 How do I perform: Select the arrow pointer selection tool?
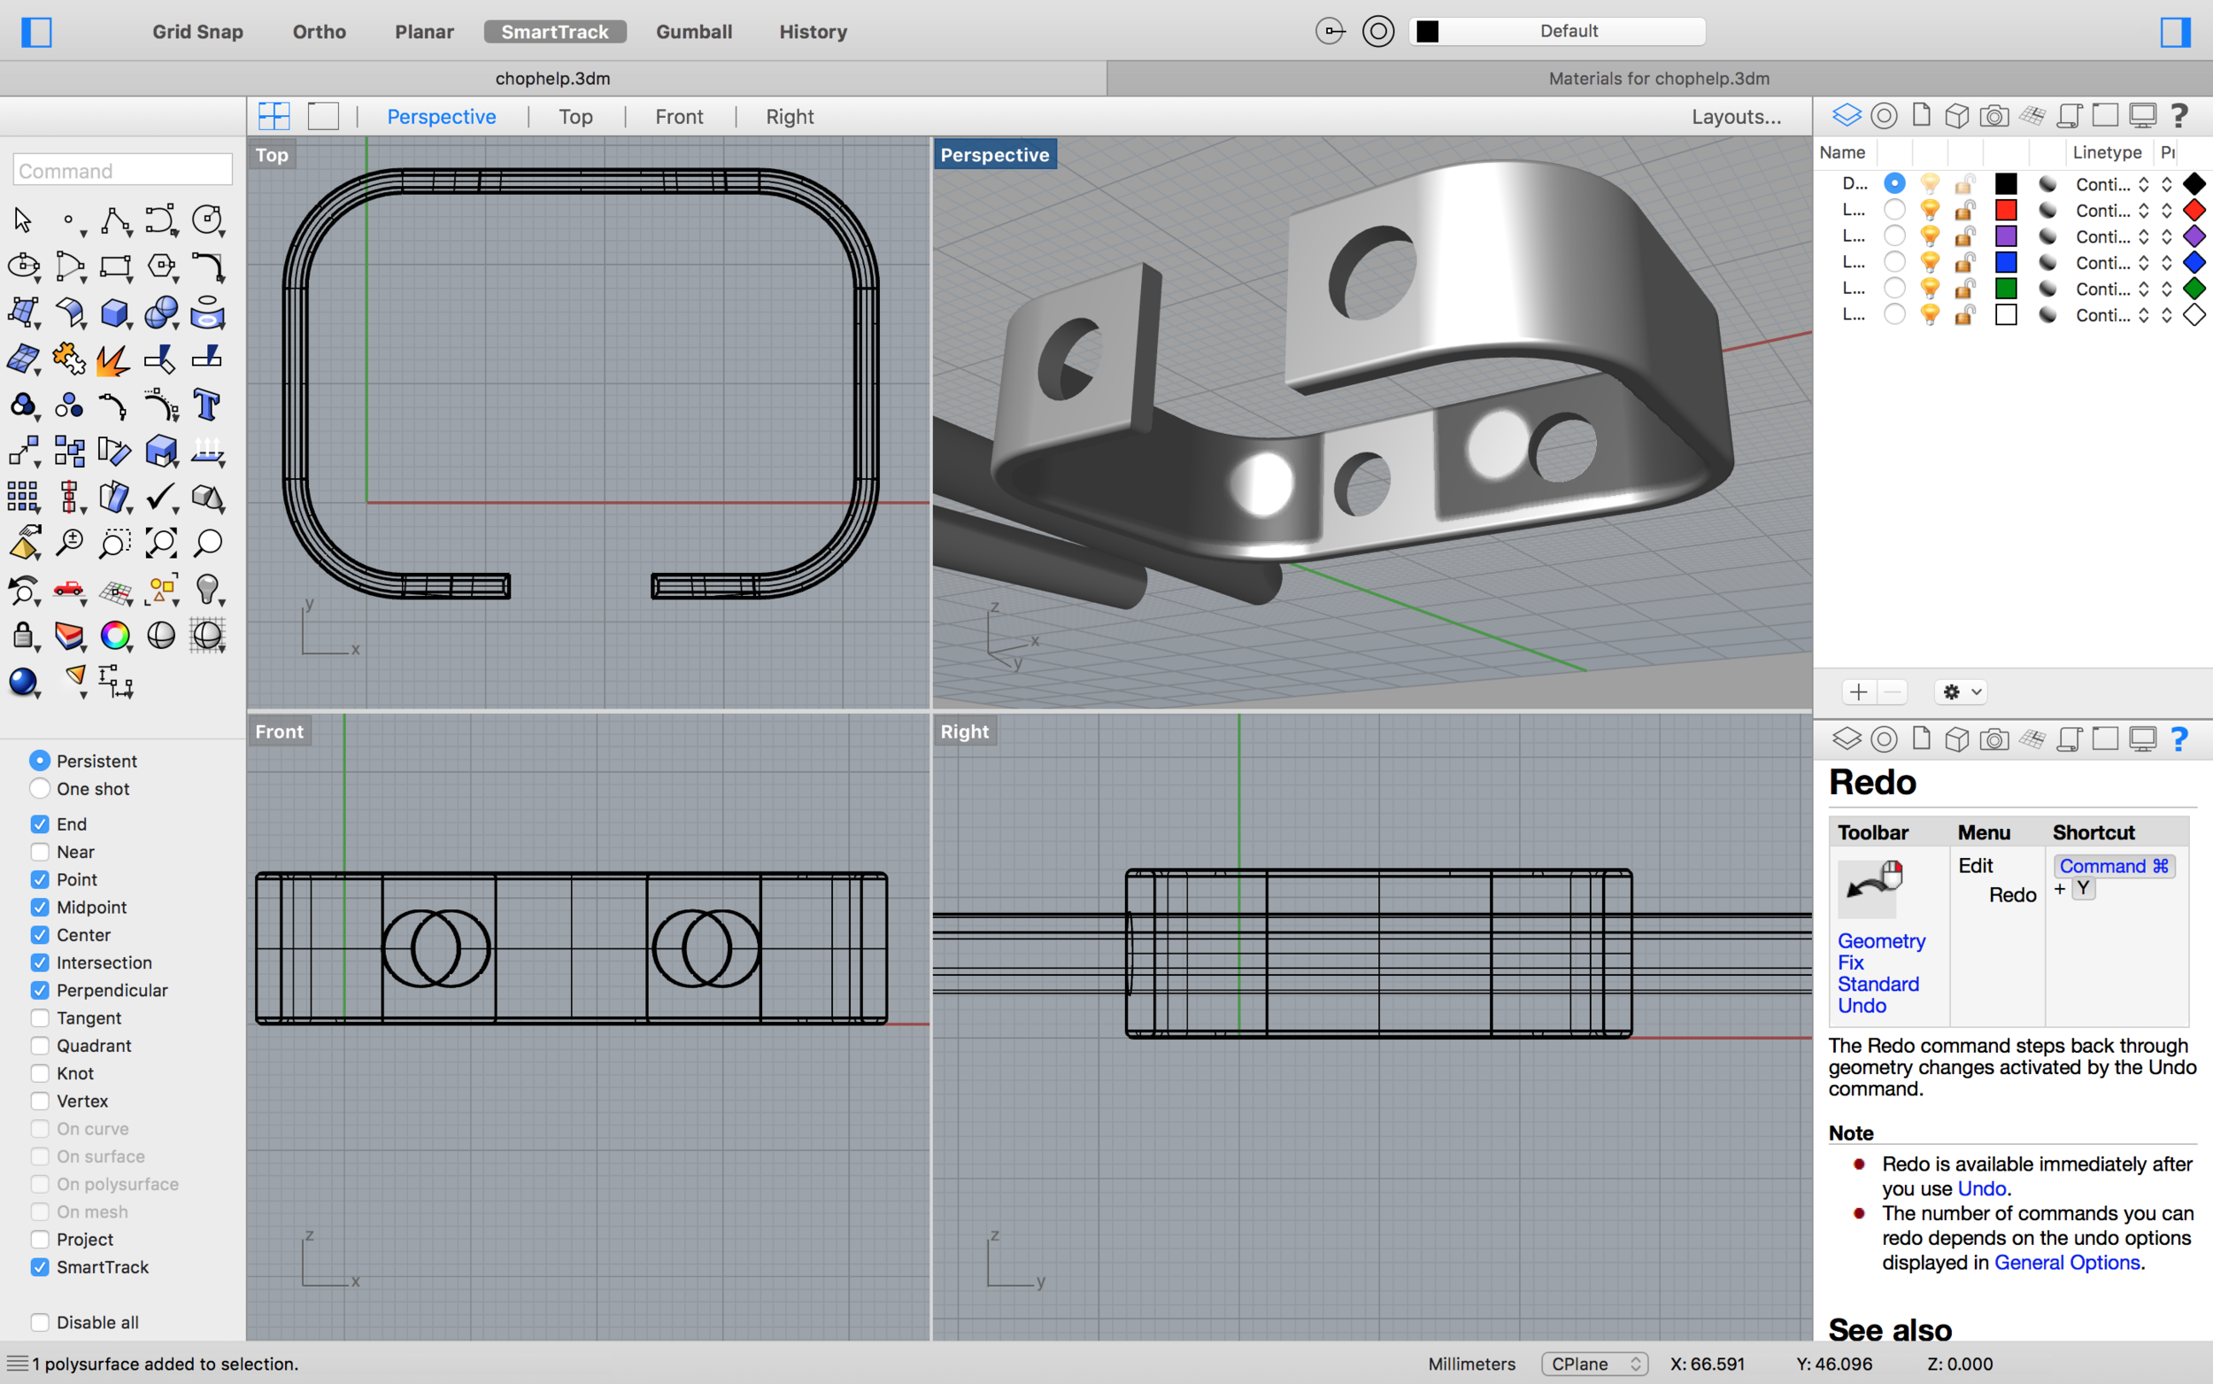tap(23, 220)
